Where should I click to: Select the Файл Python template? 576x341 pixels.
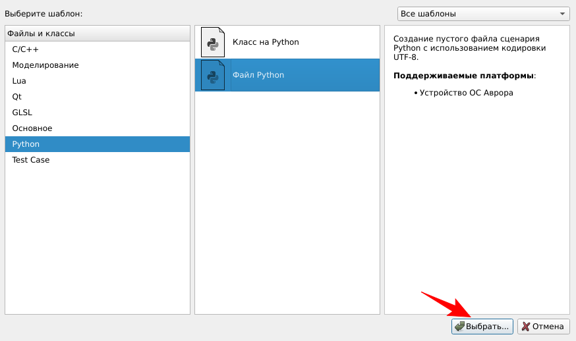[258, 75]
